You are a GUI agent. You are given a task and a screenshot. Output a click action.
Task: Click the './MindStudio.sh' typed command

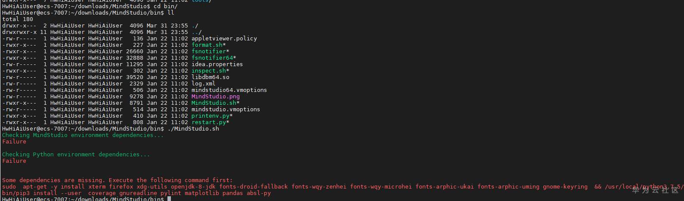coord(193,129)
